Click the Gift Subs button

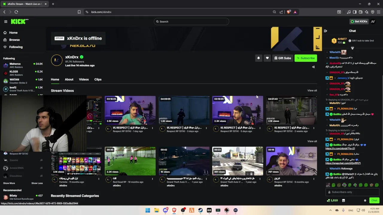click(282, 58)
